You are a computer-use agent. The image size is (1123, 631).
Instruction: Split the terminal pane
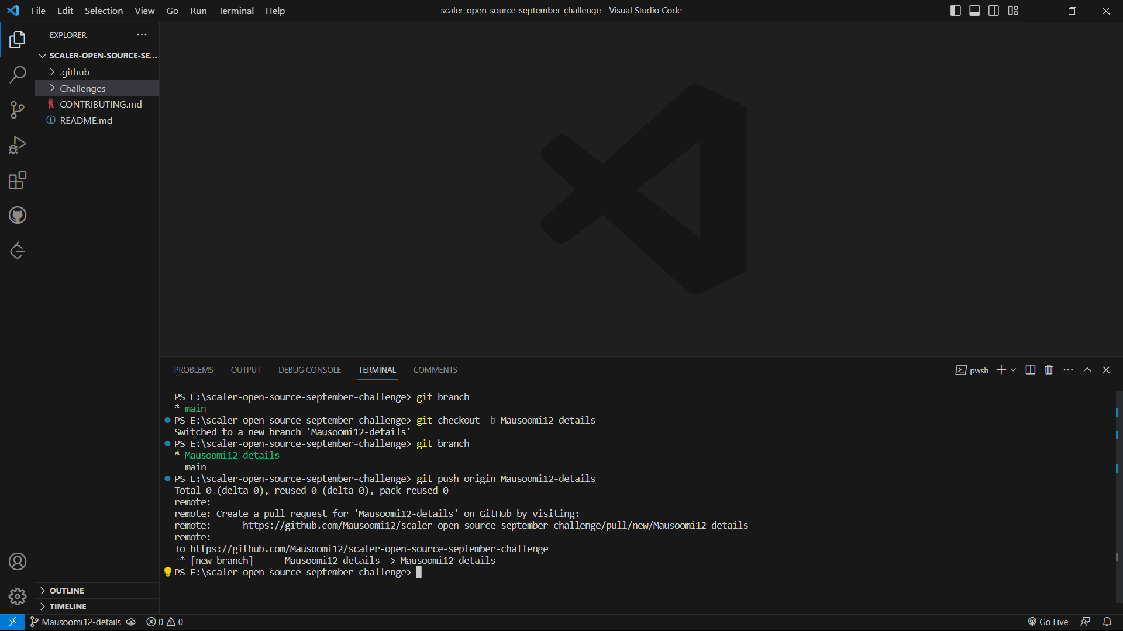[1029, 369]
